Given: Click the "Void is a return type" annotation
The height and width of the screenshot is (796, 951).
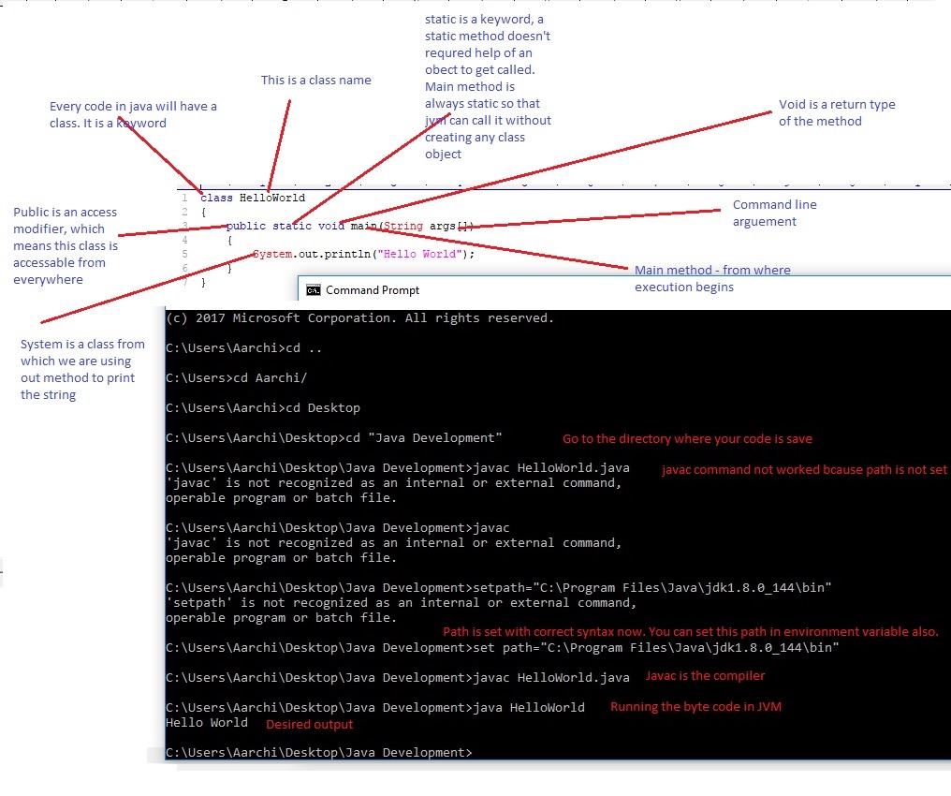Looking at the screenshot, I should click(837, 112).
